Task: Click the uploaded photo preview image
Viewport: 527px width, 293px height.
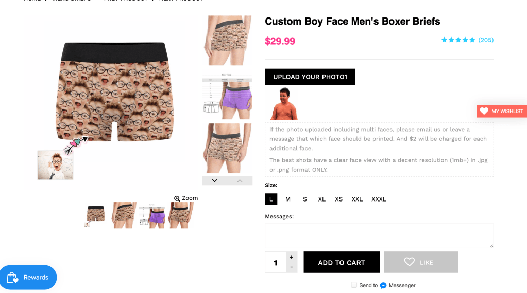Action: [x=284, y=104]
